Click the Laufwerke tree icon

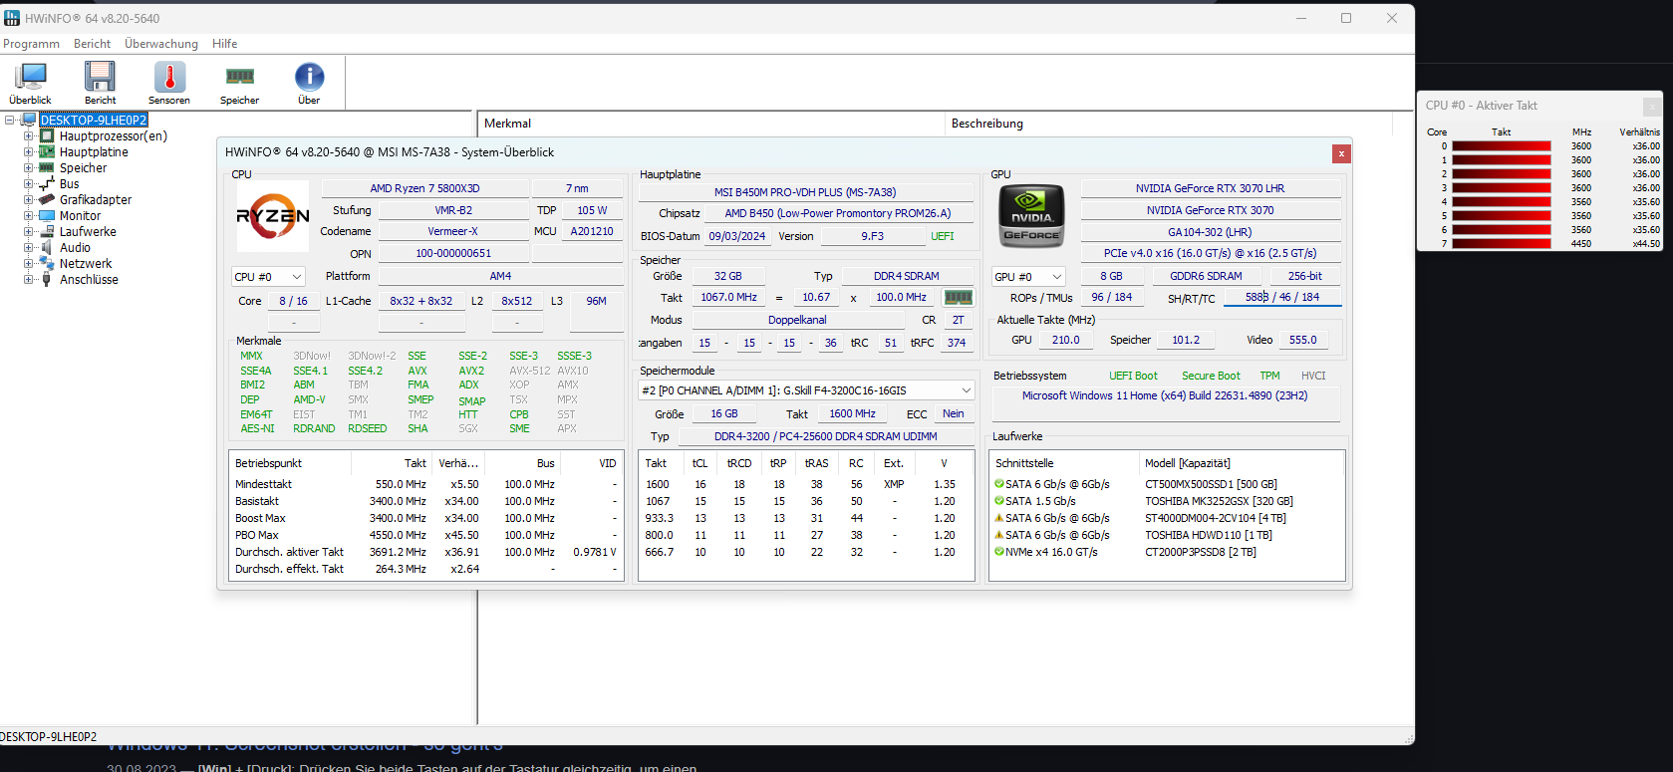(x=46, y=232)
